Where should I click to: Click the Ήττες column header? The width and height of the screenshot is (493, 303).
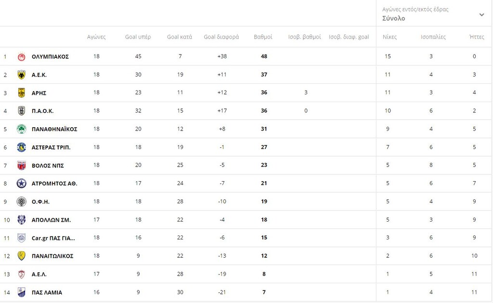477,37
